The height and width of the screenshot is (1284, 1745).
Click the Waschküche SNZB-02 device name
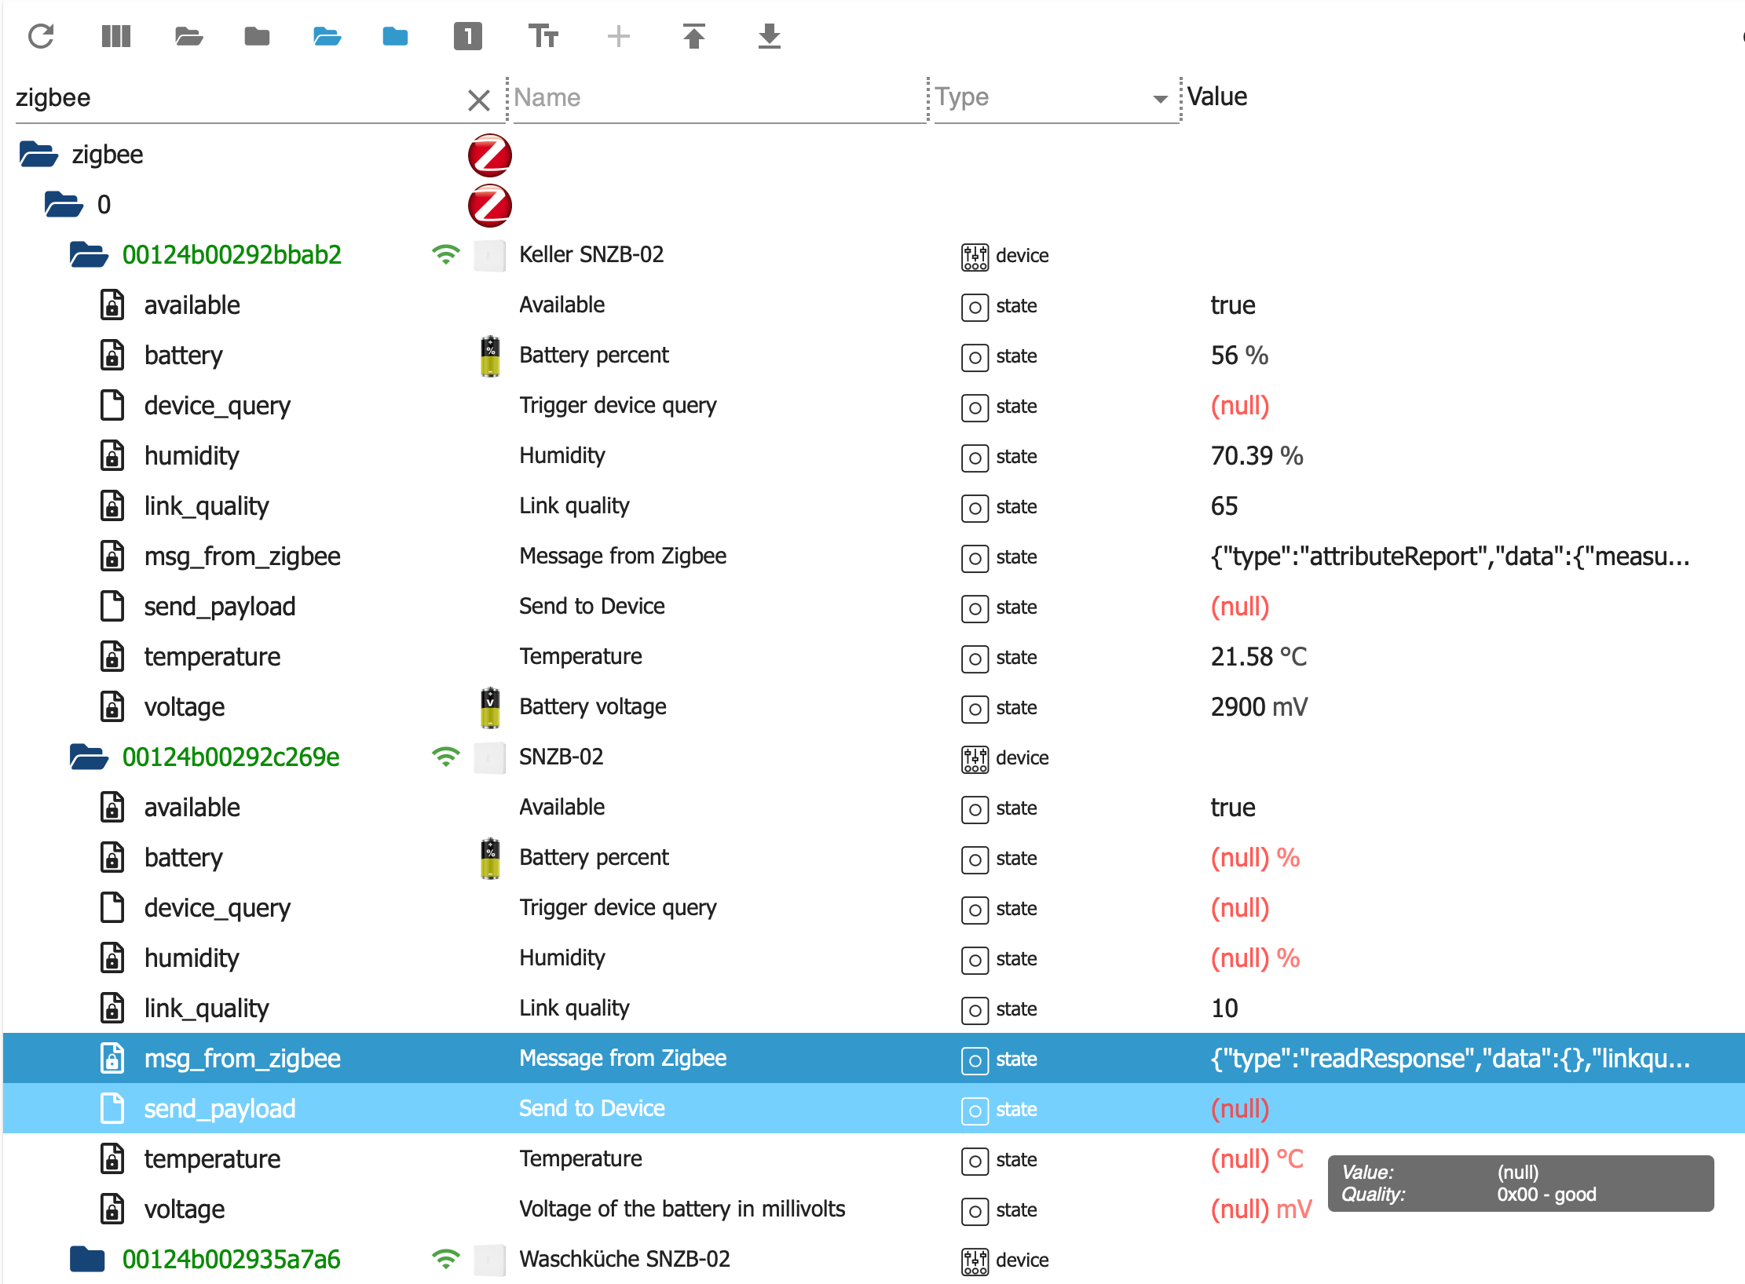[624, 1259]
